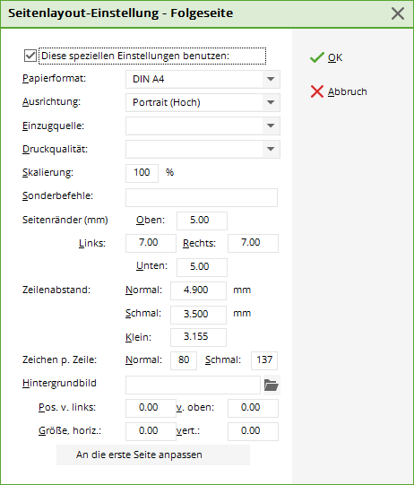Focus the Sonderbefehle text field
The height and width of the screenshot is (485, 414).
pos(202,197)
